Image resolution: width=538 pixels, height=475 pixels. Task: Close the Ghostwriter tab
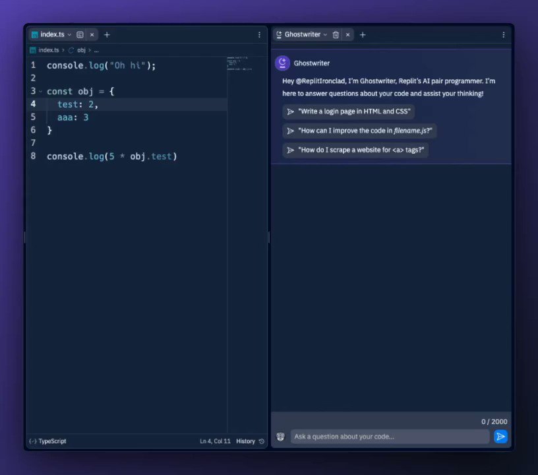pos(347,35)
